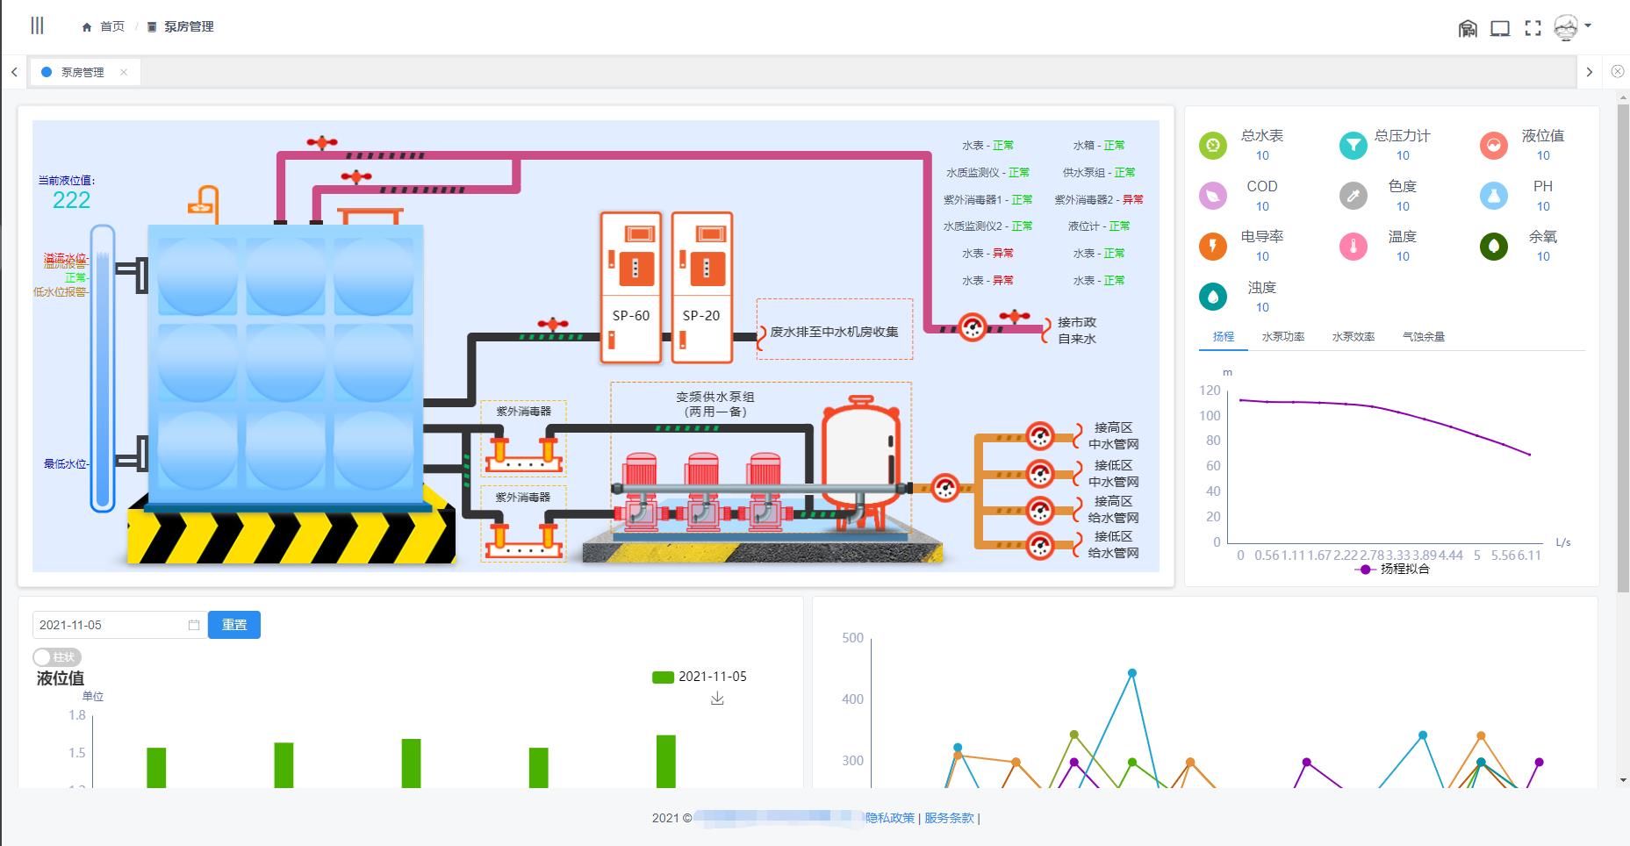Image resolution: width=1630 pixels, height=846 pixels.
Task: Close all tabs with the circled X icon
Action: click(1618, 72)
